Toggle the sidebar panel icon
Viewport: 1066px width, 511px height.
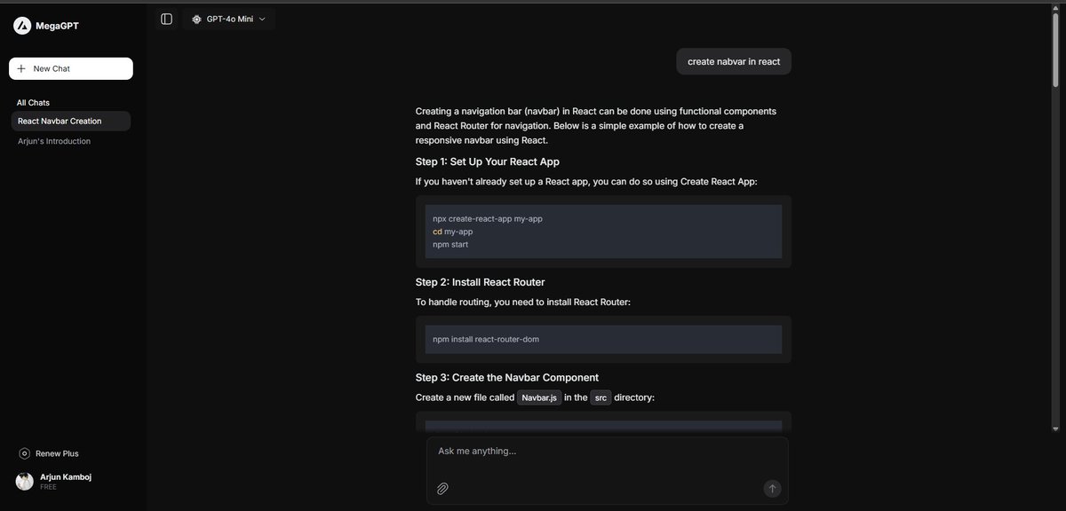(x=166, y=19)
